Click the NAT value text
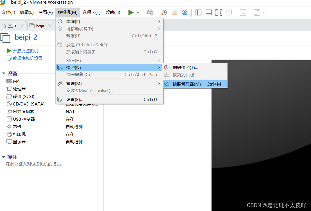Viewport: 311px width, 211px height. point(70,112)
